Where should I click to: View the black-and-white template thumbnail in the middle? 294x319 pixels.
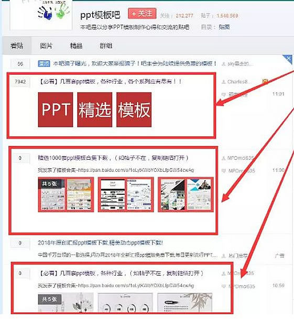click(126, 194)
